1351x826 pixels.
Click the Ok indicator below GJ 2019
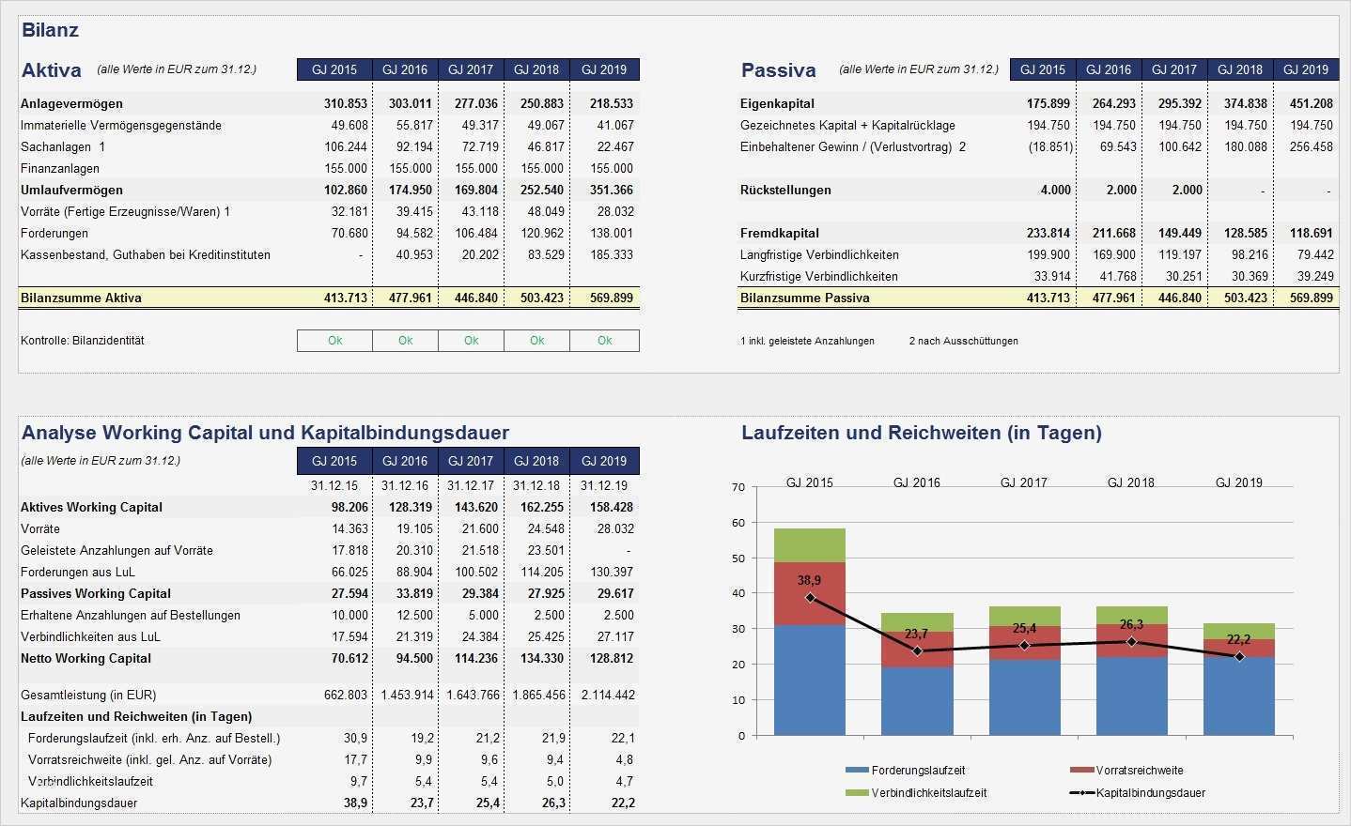(604, 340)
